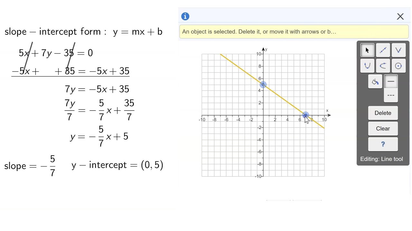Click the blue info icon

pyautogui.click(x=185, y=16)
